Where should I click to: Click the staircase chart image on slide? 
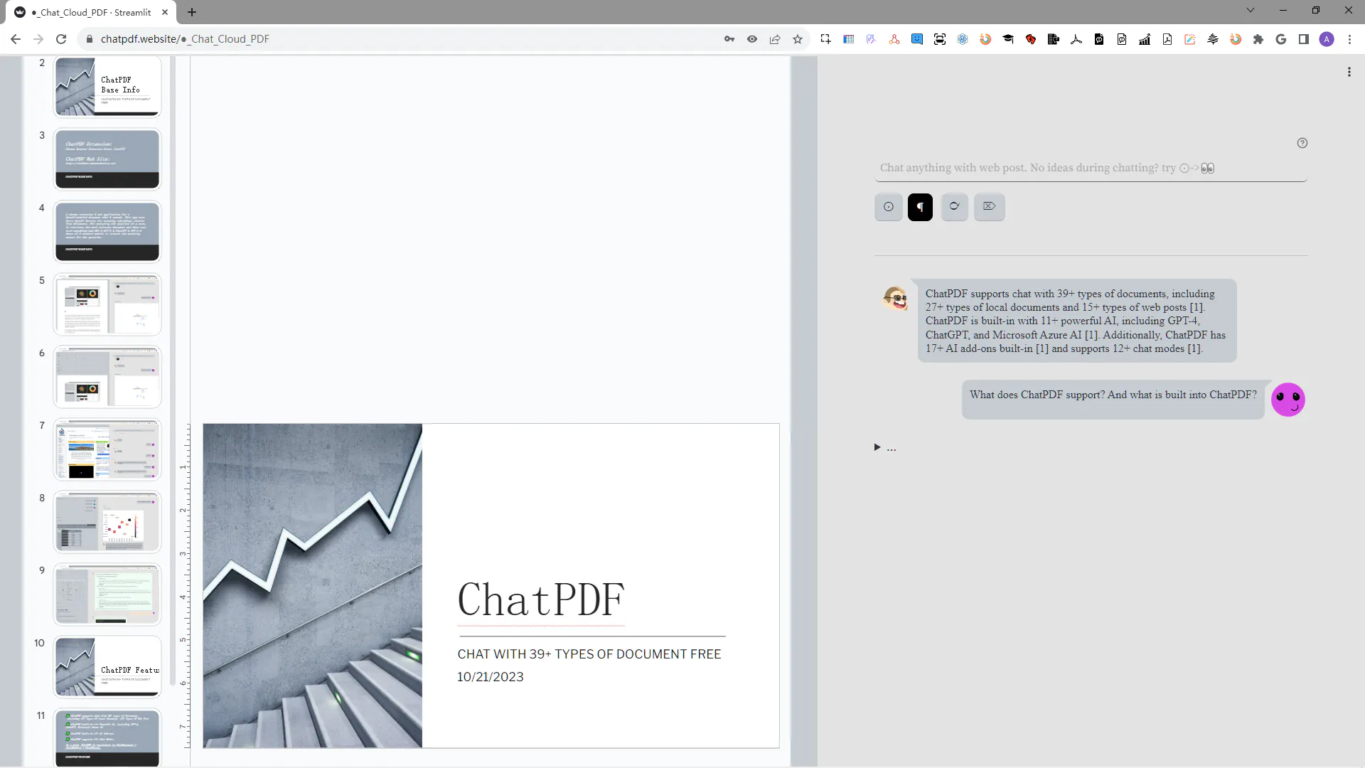(x=312, y=585)
